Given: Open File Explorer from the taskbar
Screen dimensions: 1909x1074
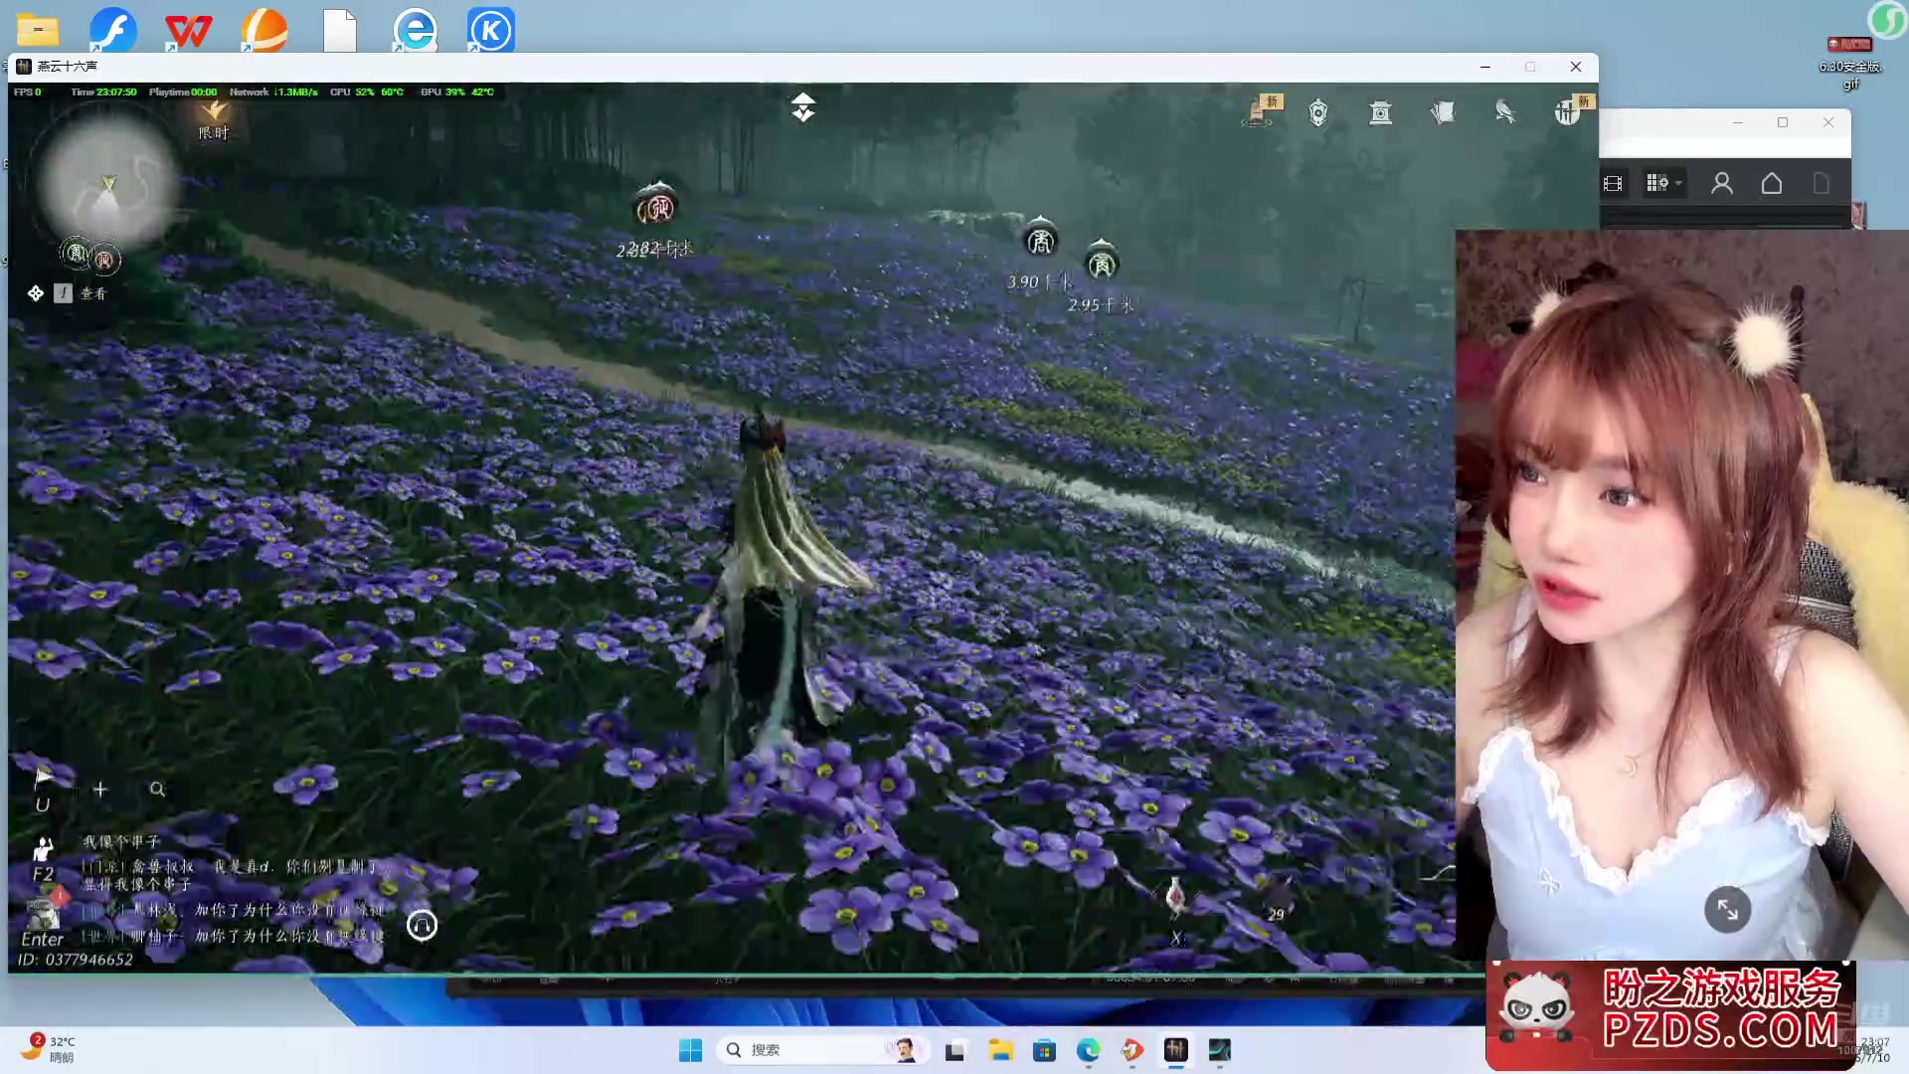Looking at the screenshot, I should pos(1000,1050).
